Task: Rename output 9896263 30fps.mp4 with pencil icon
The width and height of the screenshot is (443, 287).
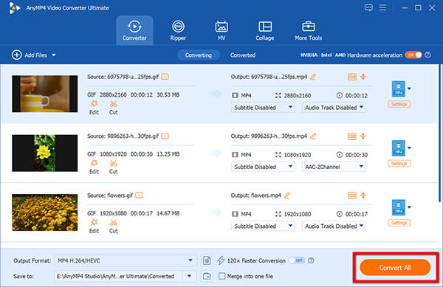Action: pyautogui.click(x=313, y=136)
